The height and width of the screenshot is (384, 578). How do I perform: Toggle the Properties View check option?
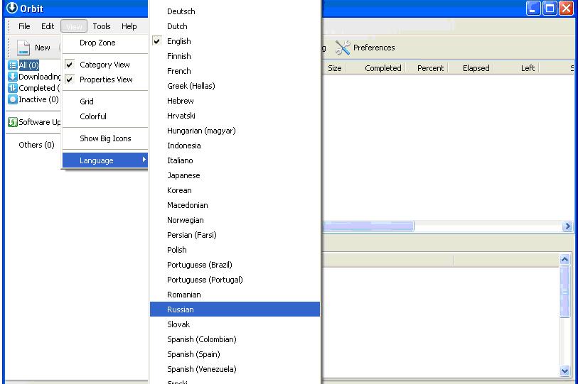point(105,79)
